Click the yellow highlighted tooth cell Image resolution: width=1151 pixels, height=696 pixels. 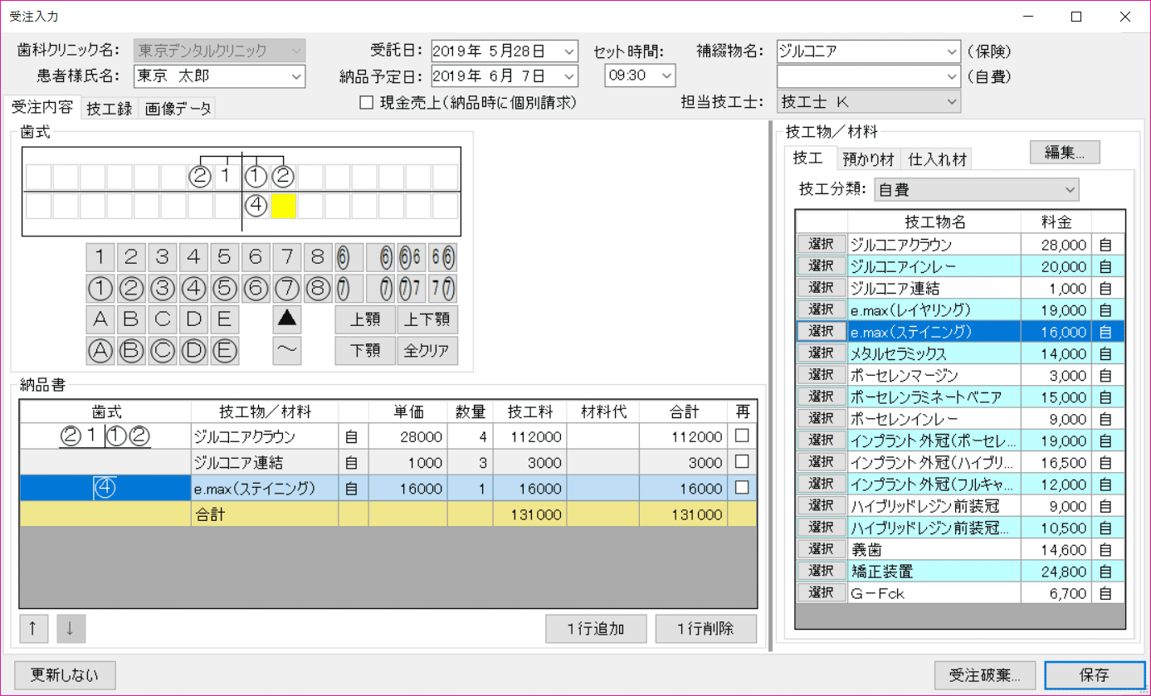(x=284, y=206)
